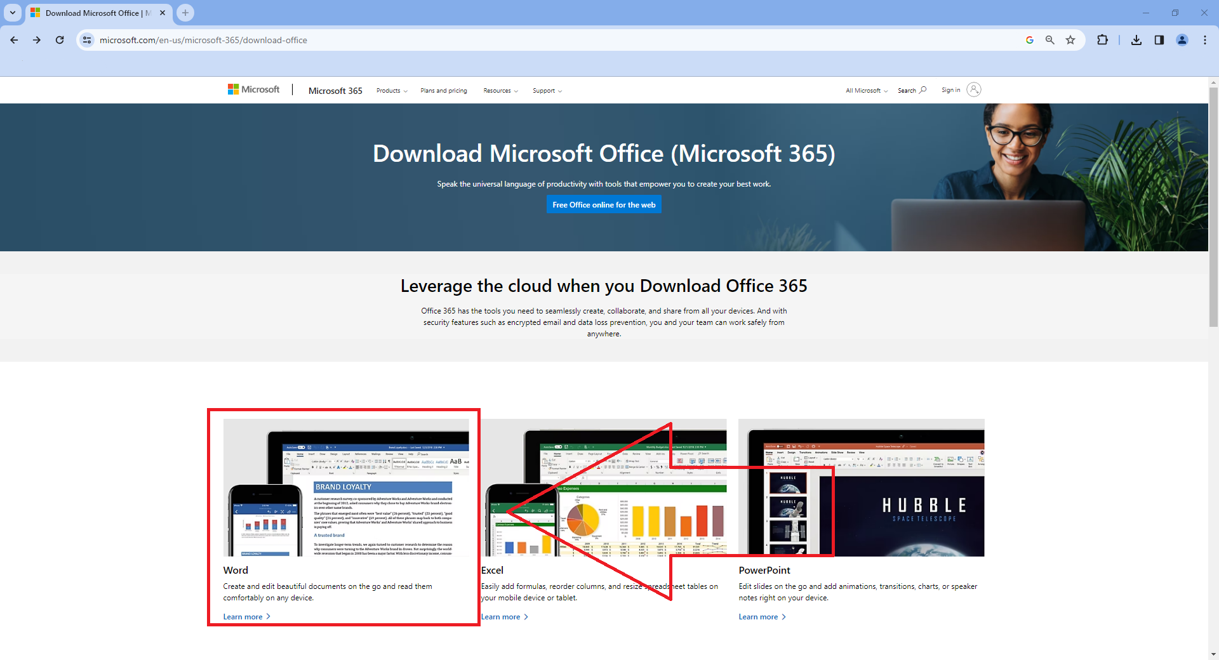Add a new tab with plus button
The width and height of the screenshot is (1219, 660).
click(x=185, y=13)
